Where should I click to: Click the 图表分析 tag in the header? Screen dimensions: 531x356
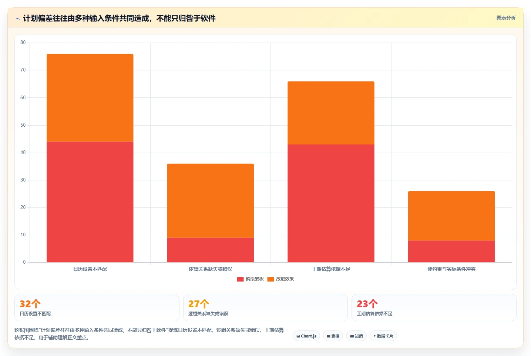(x=506, y=18)
